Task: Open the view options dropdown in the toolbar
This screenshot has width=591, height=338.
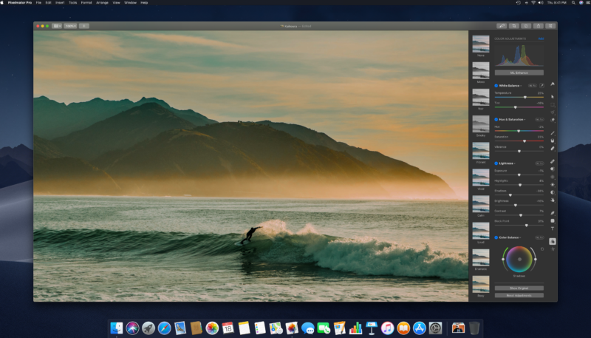Action: 57,26
